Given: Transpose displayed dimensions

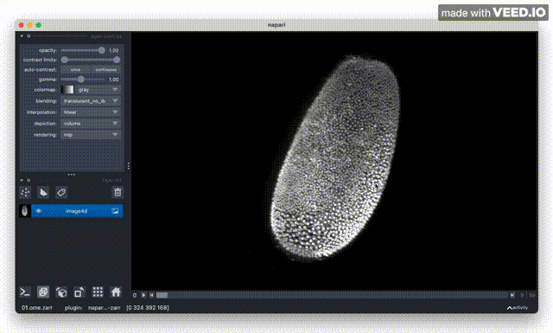Looking at the screenshot, I should 79,292.
